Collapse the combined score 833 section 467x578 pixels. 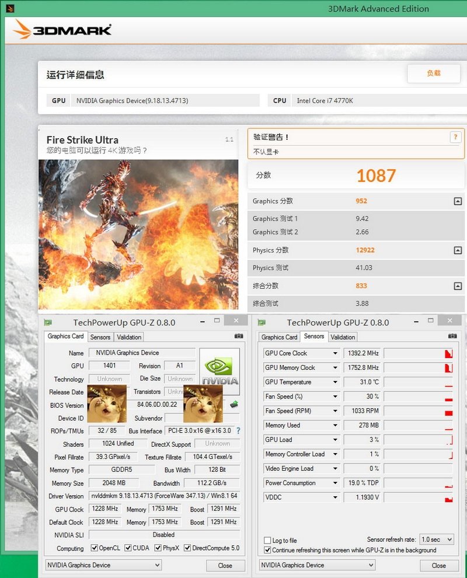click(x=458, y=286)
